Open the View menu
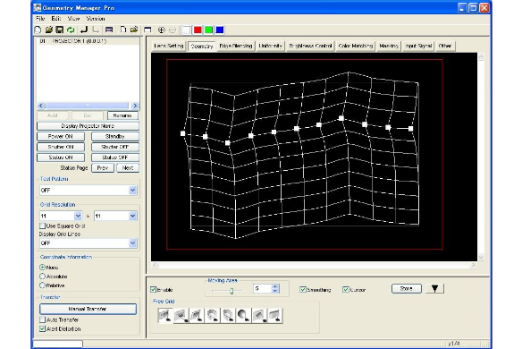 click(x=73, y=19)
